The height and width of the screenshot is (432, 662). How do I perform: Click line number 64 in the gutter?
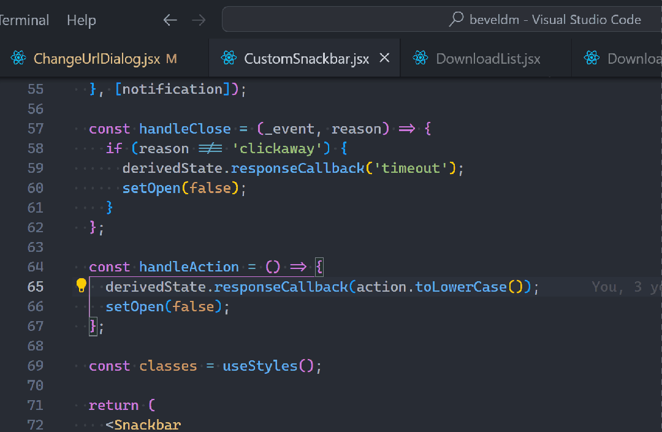tap(36, 267)
